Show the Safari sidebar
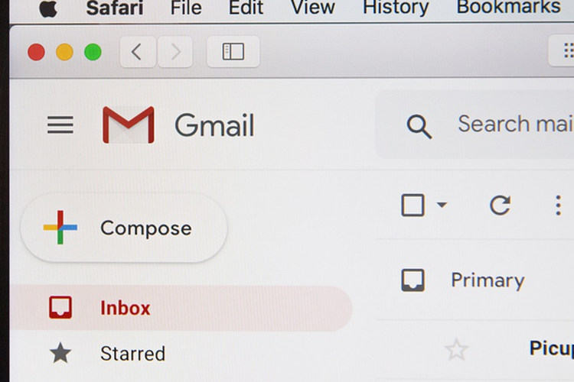Screen dimensions: 574x382 [233, 51]
